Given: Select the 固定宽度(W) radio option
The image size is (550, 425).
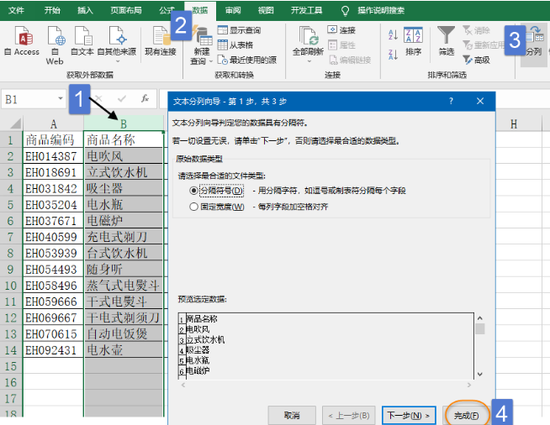Looking at the screenshot, I should pos(217,207).
